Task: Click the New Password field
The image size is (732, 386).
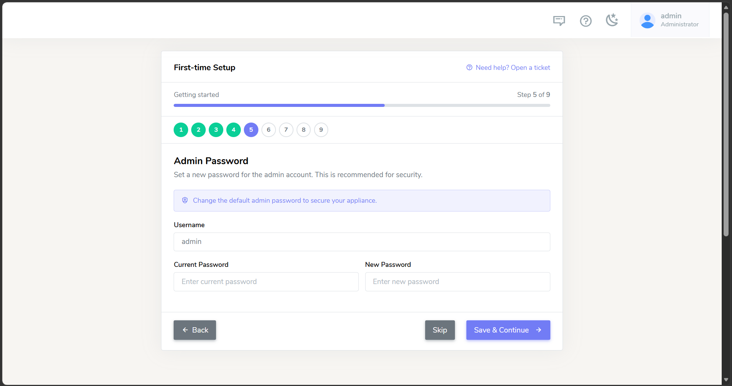Action: (458, 282)
